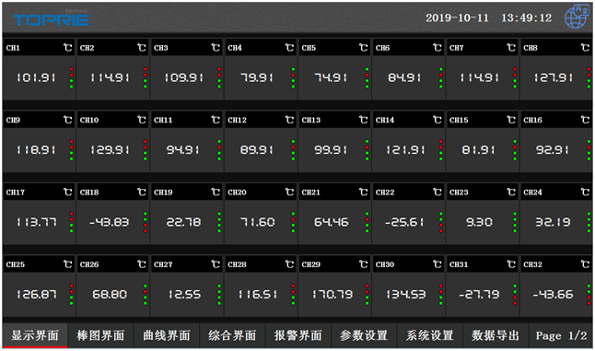Viewport: 595px width, 351px height.
Task: Select CH2 channel header
Action: coord(112,47)
